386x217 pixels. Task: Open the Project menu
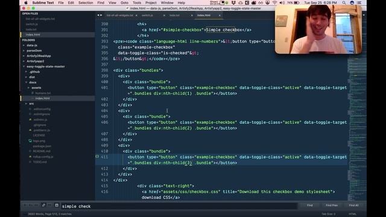[151, 2]
